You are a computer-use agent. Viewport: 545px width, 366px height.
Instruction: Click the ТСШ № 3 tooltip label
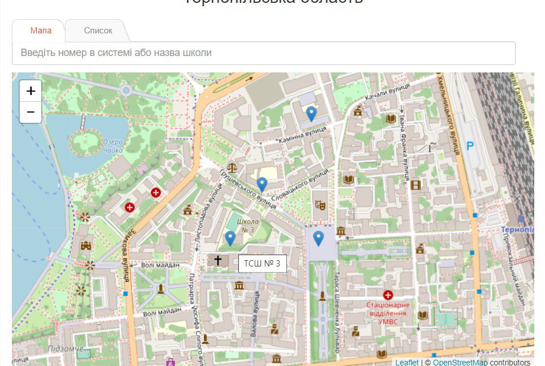263,264
